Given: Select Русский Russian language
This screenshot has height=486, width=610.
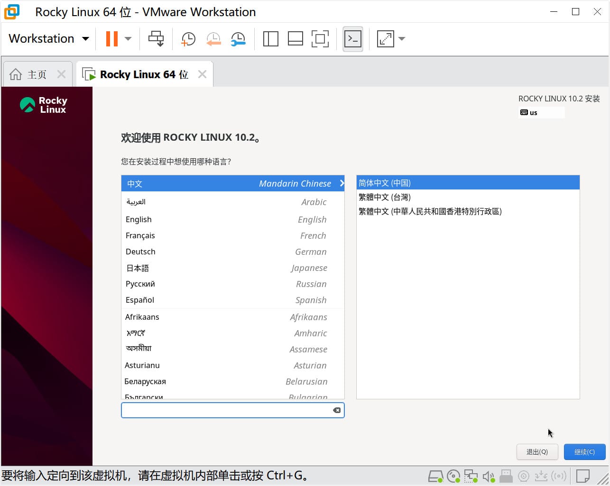Looking at the screenshot, I should coord(233,284).
